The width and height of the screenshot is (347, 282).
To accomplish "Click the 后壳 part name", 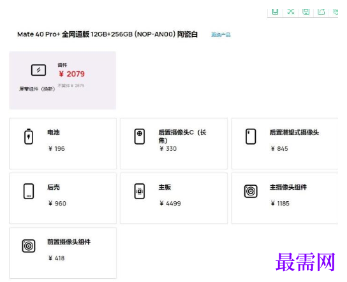I will (54, 187).
